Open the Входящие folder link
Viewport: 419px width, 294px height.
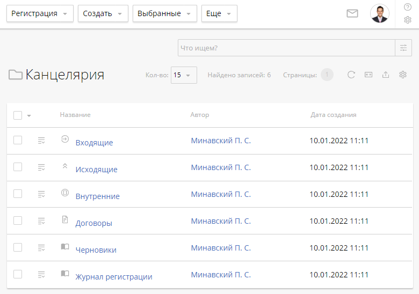coord(94,143)
